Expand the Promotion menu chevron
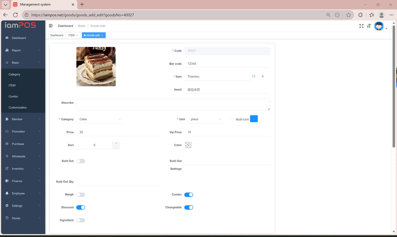 pyautogui.click(x=40, y=131)
